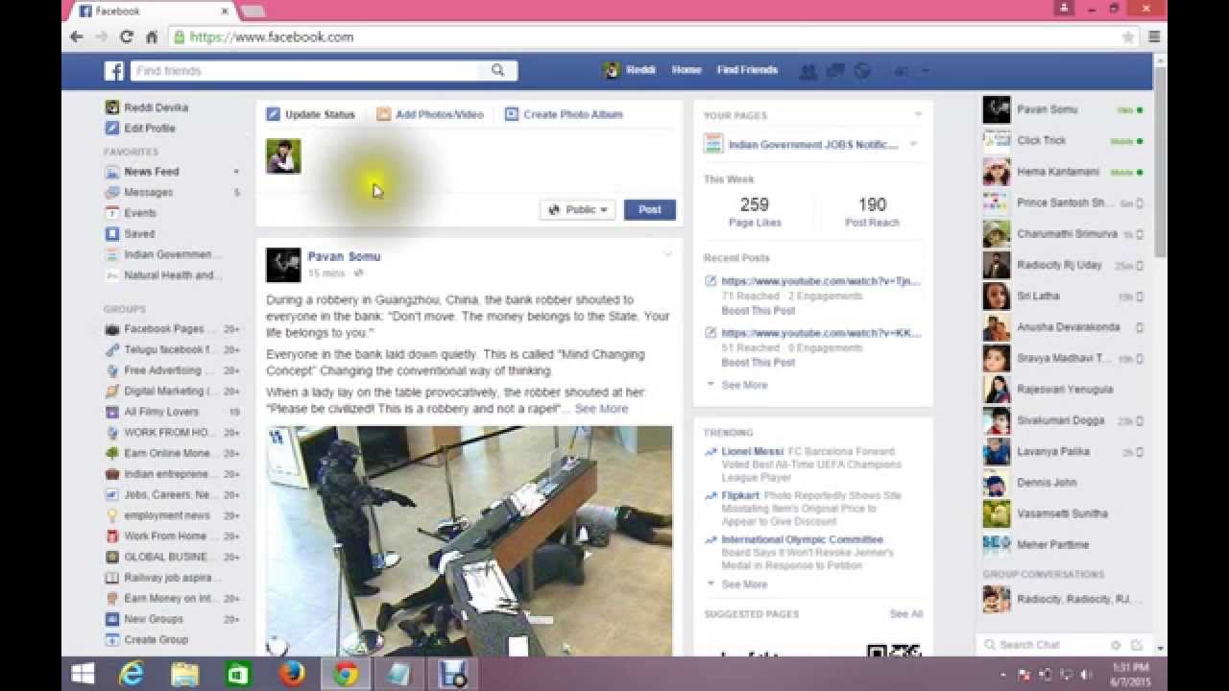
Task: Click the Post button
Action: click(x=650, y=209)
